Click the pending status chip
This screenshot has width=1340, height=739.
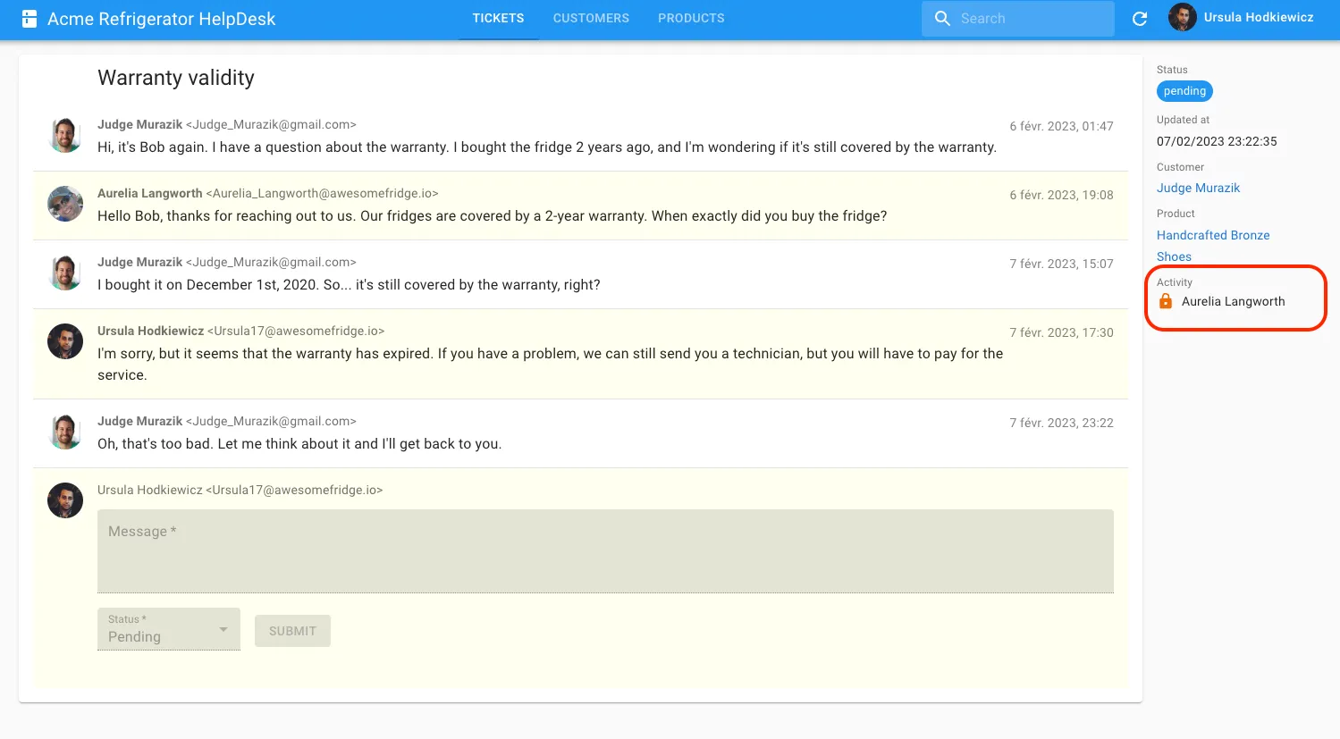(1184, 91)
